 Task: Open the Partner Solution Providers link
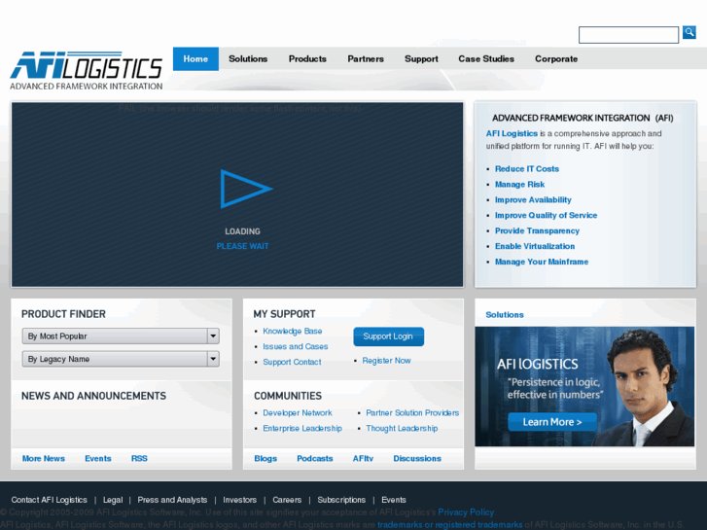click(412, 412)
